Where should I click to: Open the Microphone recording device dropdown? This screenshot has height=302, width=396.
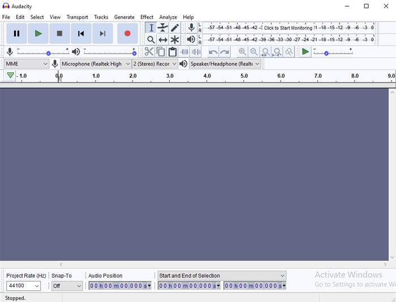[x=96, y=64]
